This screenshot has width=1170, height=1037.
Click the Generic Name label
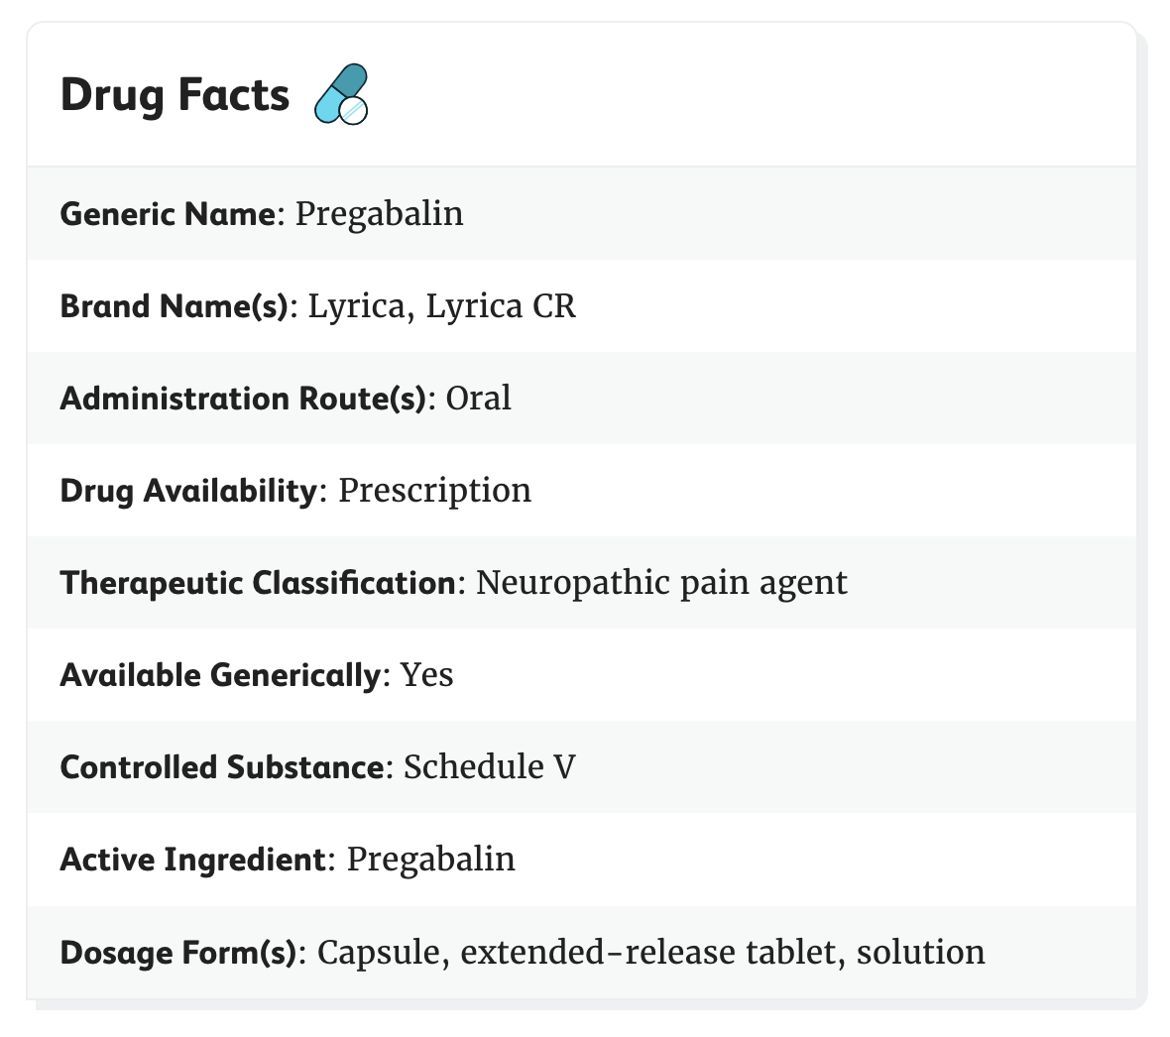point(168,214)
